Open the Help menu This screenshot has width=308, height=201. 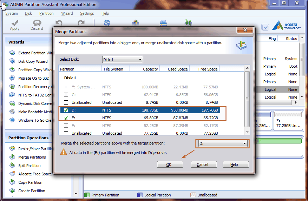[105, 13]
